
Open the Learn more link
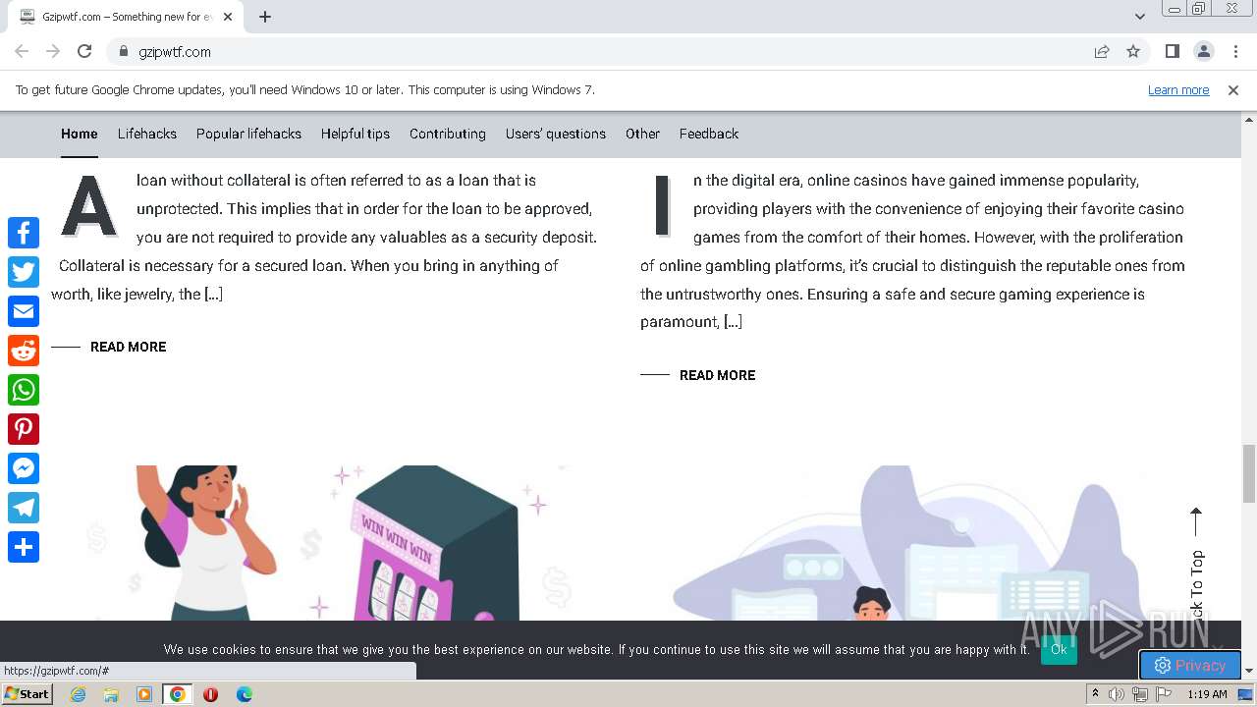[1178, 89]
